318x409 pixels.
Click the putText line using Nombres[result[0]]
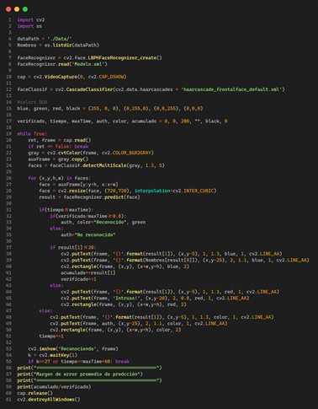pyautogui.click(x=185, y=261)
